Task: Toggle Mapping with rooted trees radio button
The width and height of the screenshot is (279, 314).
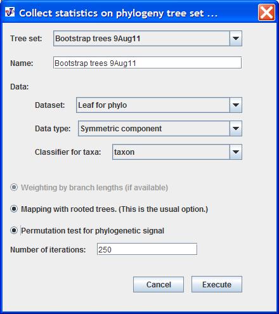Action: click(14, 209)
